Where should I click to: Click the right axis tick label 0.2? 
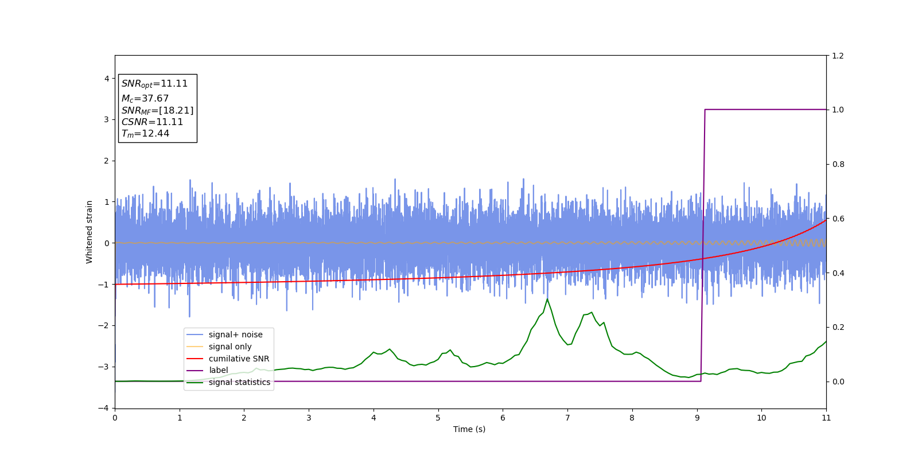[838, 327]
